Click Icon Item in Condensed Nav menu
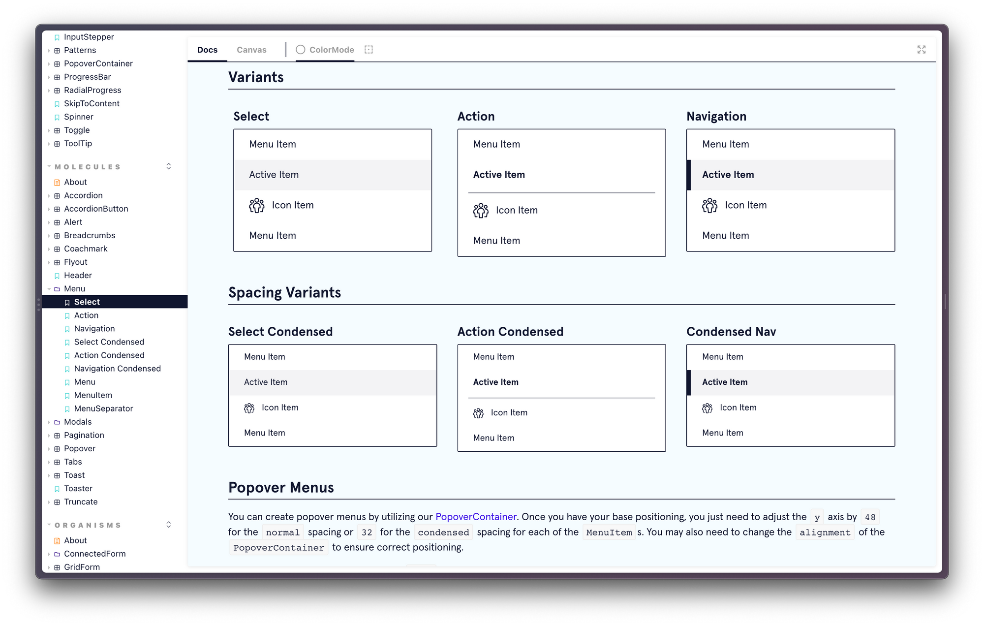984x626 pixels. (738, 407)
